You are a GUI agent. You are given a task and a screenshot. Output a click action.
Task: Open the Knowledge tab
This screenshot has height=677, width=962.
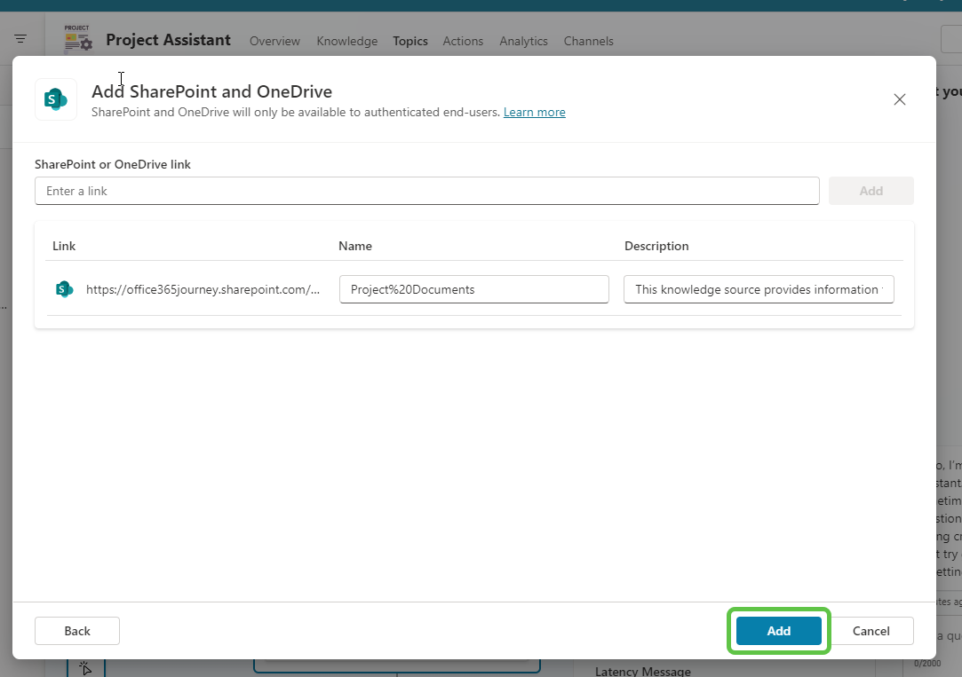tap(346, 41)
